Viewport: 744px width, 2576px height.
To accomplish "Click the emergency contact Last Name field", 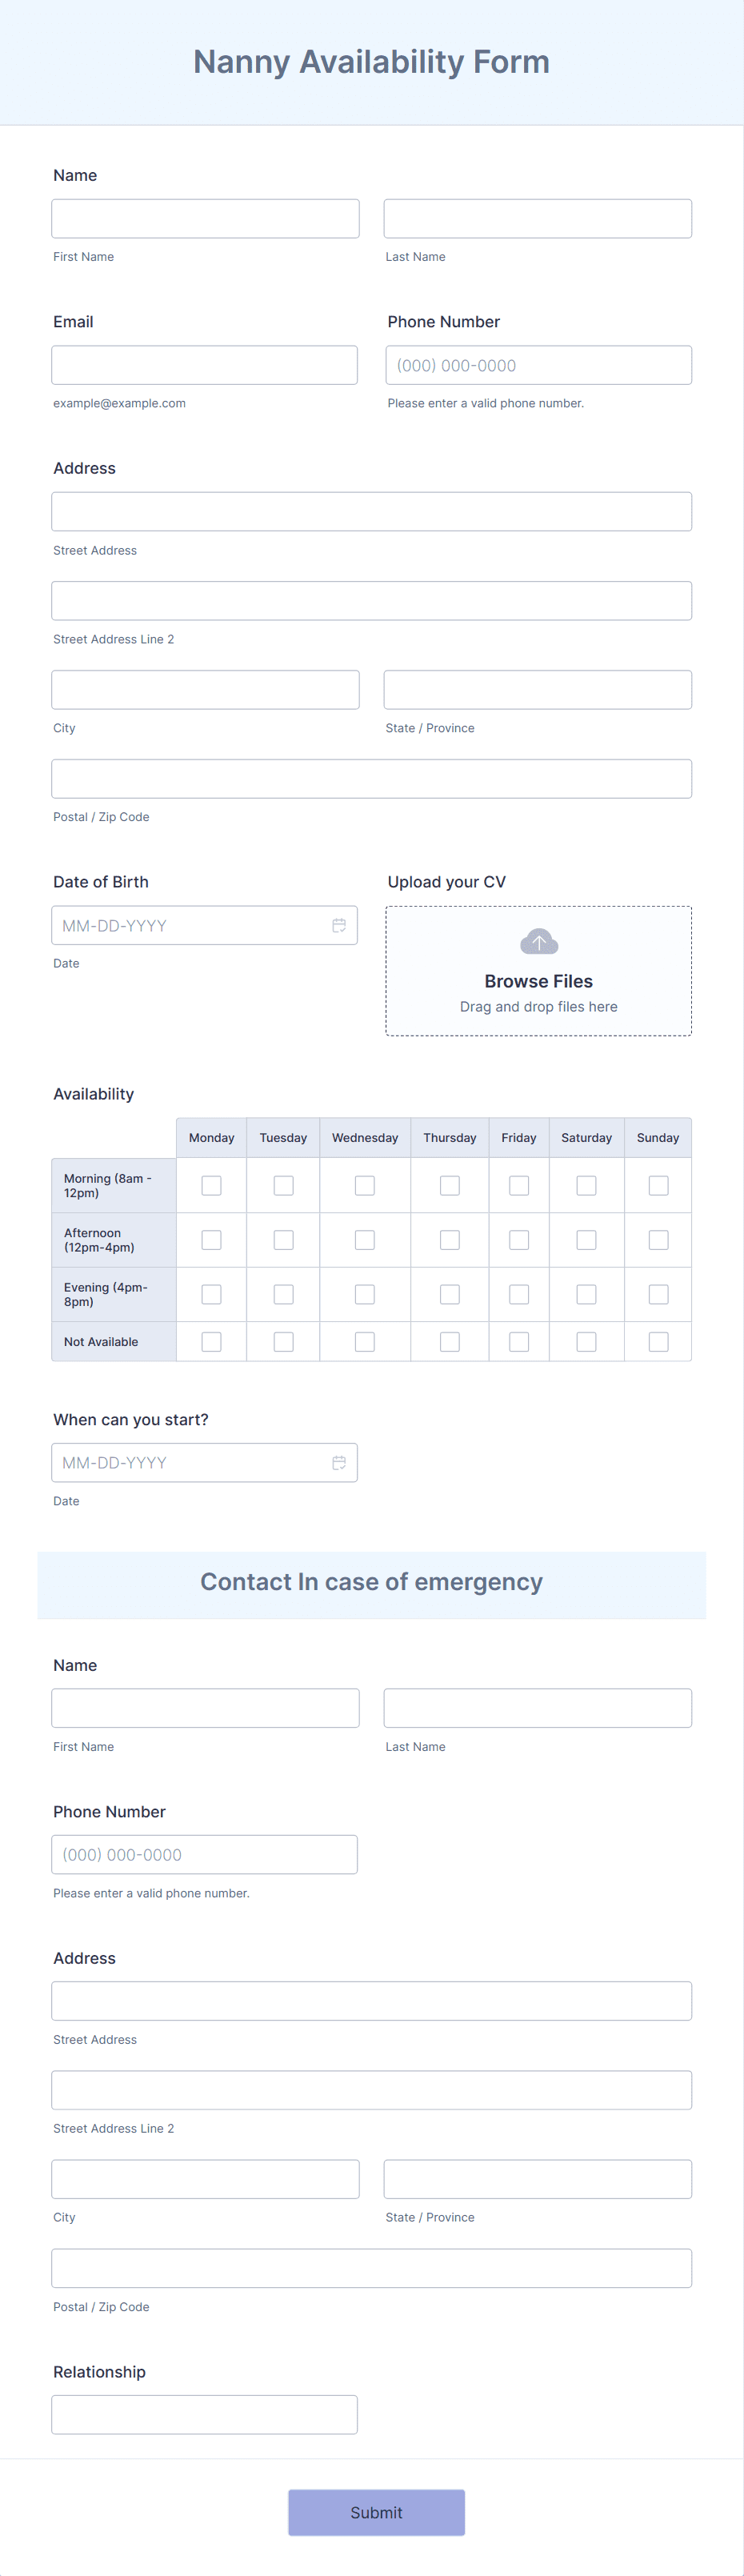I will click(538, 1708).
